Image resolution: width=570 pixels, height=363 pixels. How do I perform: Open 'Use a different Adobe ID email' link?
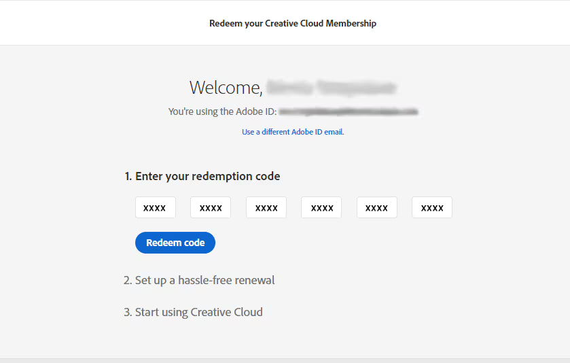click(293, 132)
